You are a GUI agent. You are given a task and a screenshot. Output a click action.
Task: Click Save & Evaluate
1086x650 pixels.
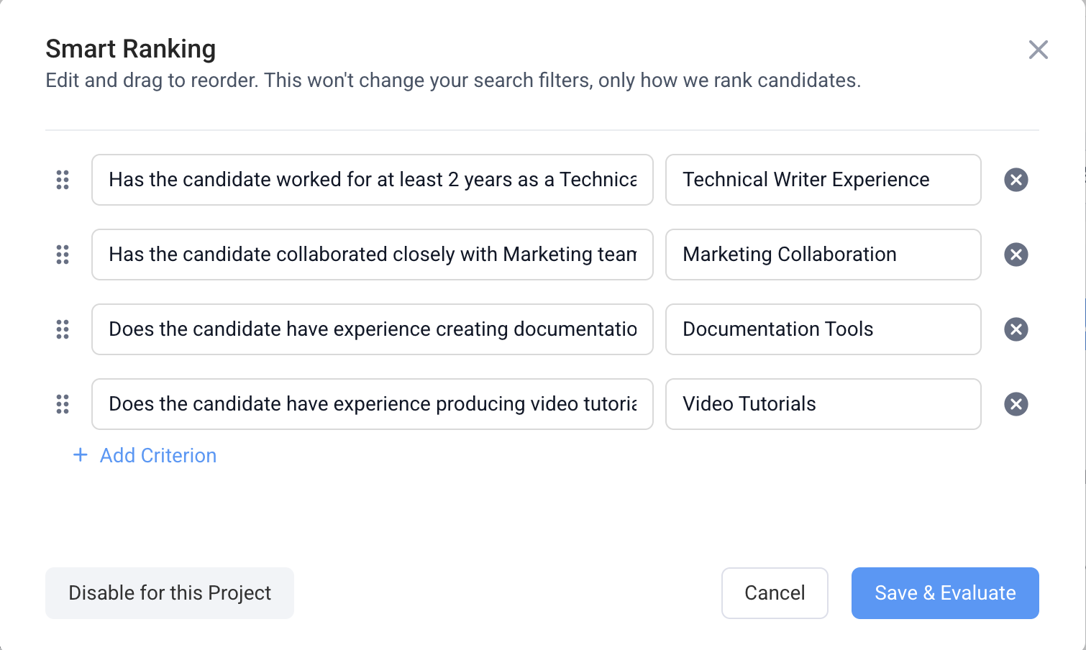coord(945,593)
